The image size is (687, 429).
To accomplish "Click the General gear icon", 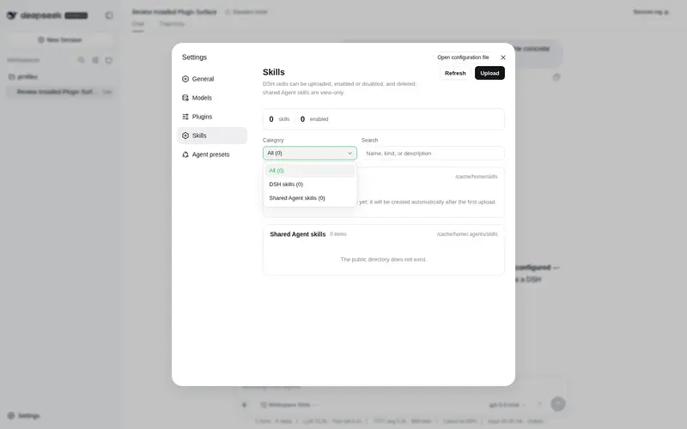I will coord(185,79).
